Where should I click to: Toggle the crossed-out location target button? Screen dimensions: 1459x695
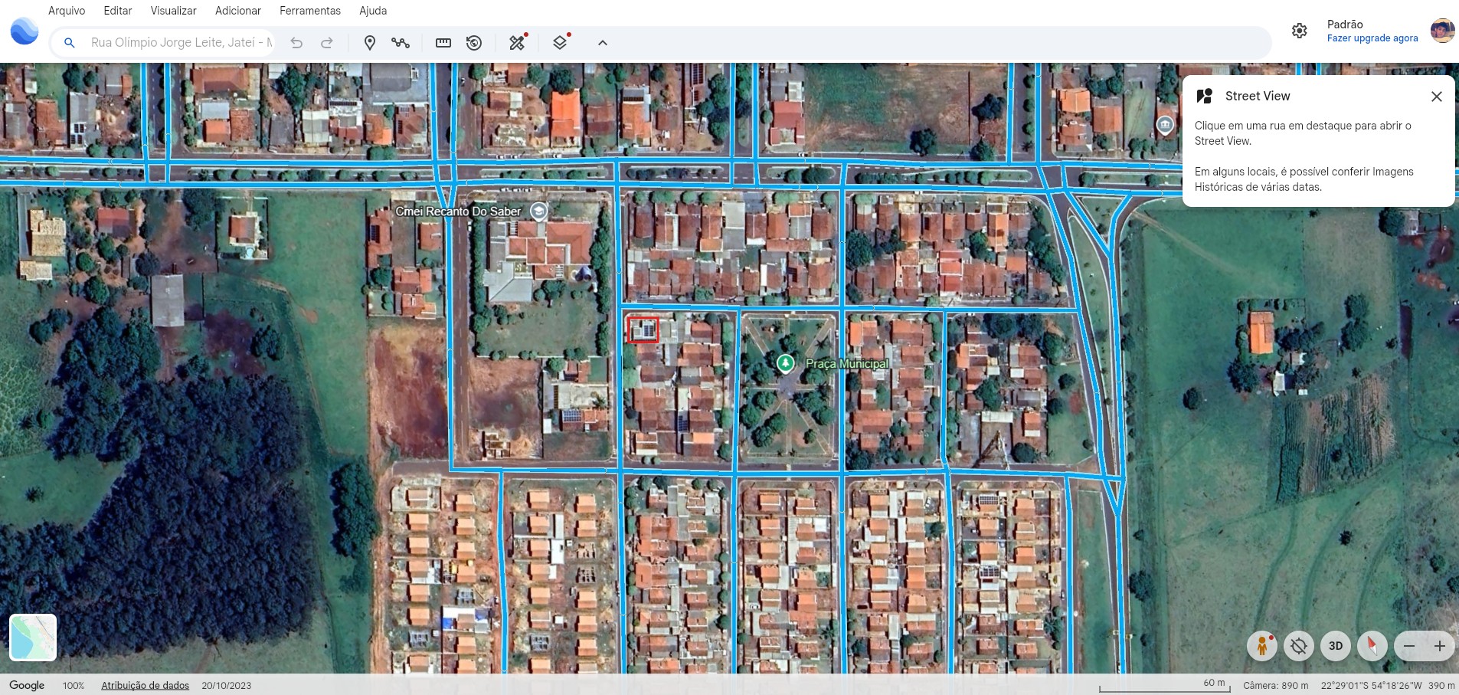[1298, 646]
